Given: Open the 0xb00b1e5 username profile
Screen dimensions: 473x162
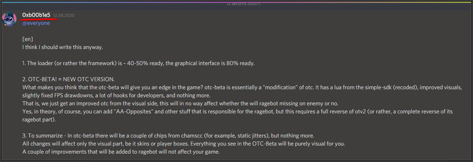Looking at the screenshot, I should [36, 15].
